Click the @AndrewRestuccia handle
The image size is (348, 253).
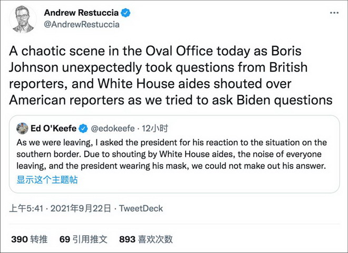82,24
